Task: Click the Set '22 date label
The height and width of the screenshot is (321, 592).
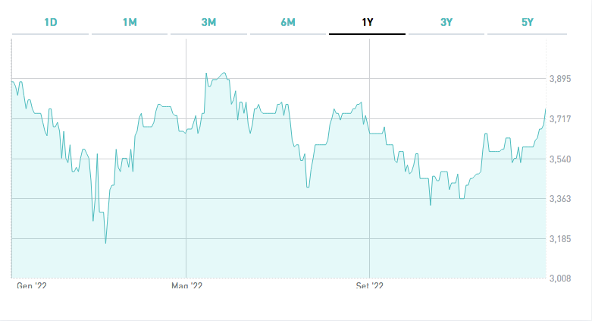Action: point(369,286)
